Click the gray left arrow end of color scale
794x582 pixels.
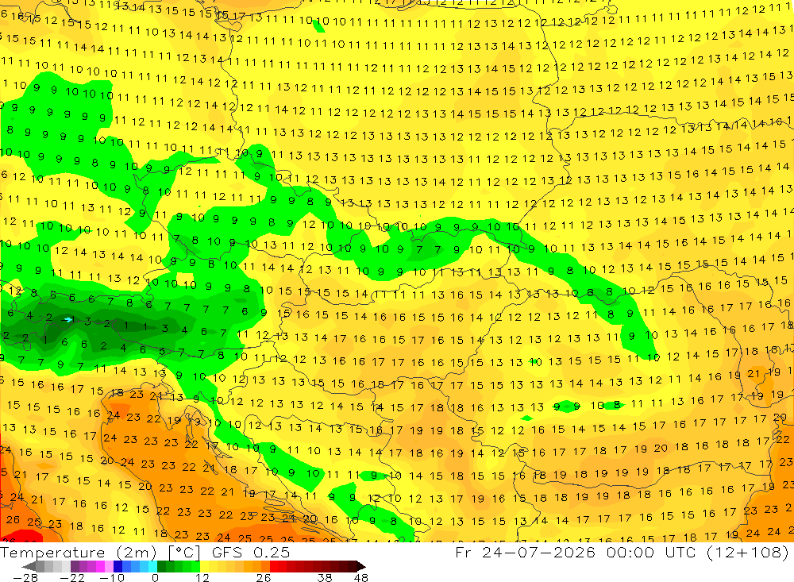point(29,566)
